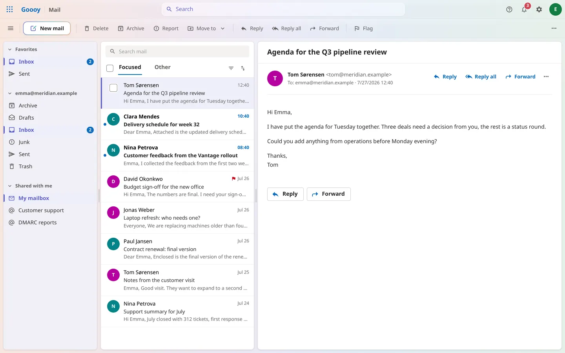Open the Delivery schedule for week 32 email
The height and width of the screenshot is (353, 565).
[177, 124]
